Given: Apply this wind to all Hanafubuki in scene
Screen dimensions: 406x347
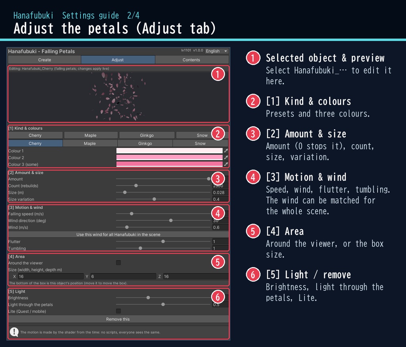Looking at the screenshot, I should coord(118,234).
